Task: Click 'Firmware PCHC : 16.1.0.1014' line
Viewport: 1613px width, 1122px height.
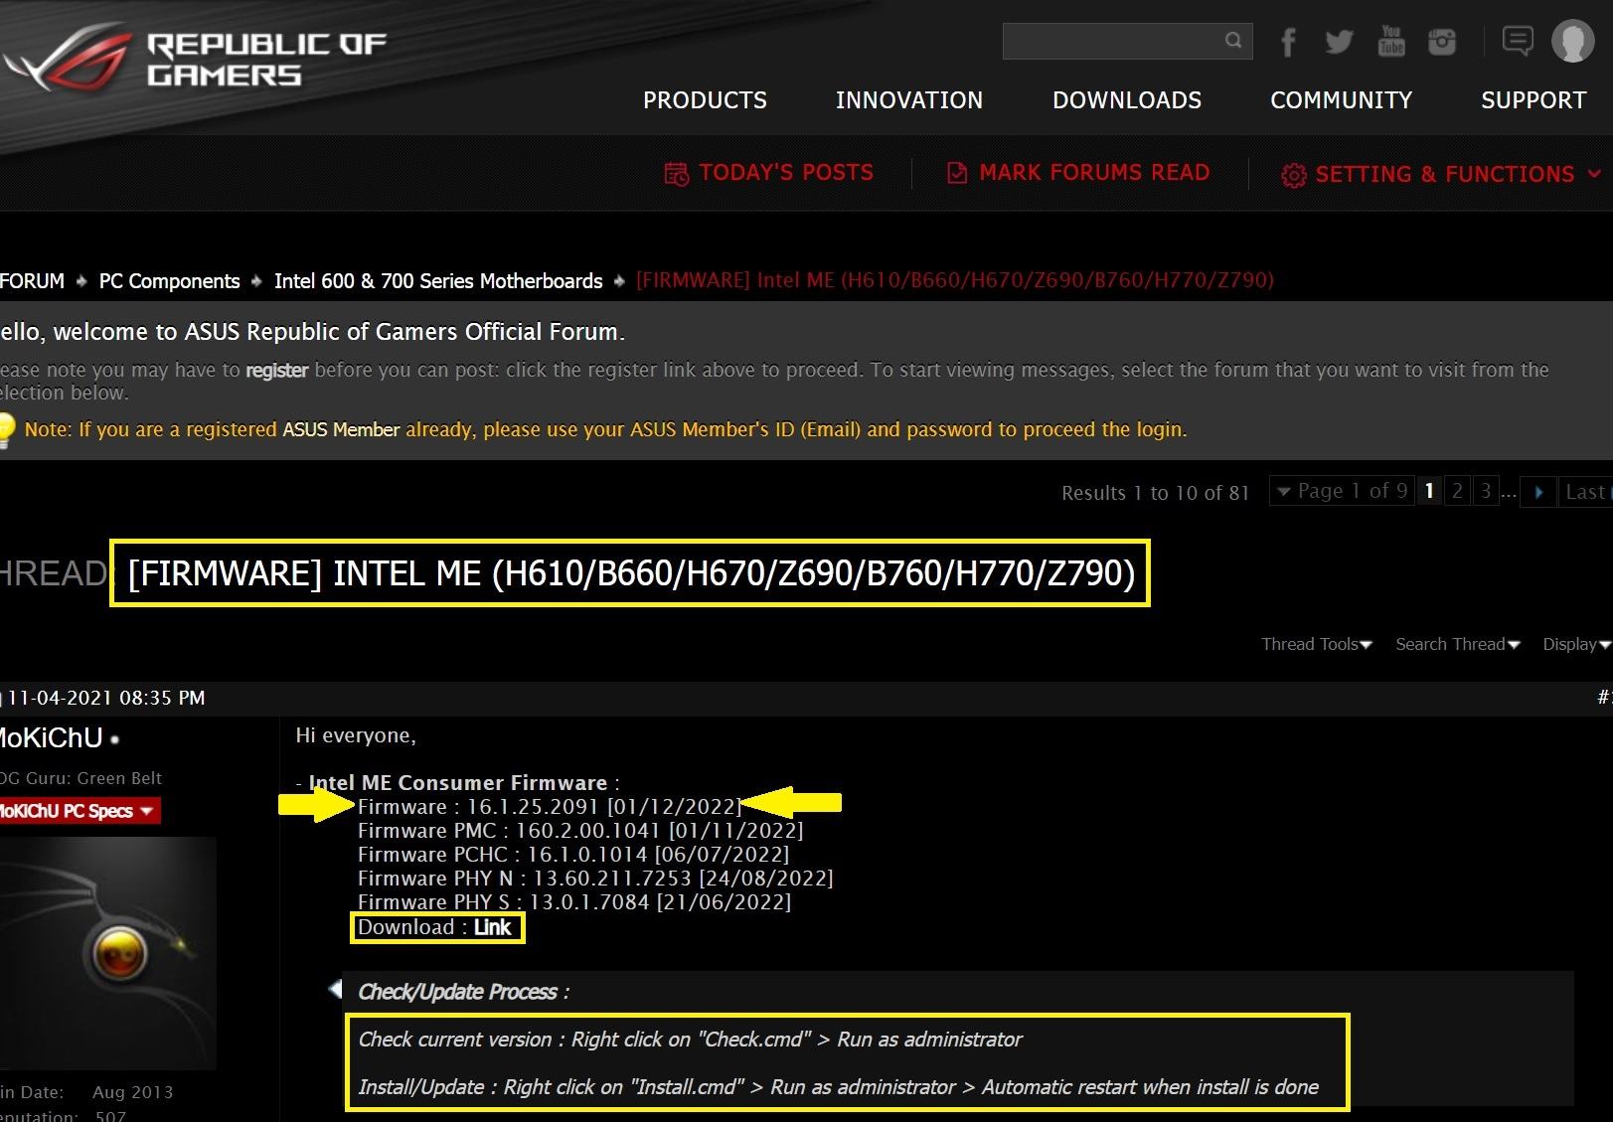Action: pyautogui.click(x=573, y=855)
